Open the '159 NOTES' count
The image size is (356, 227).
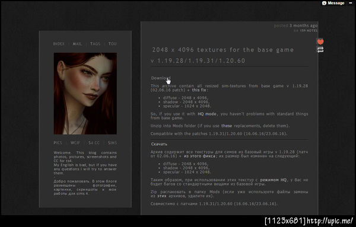click(x=309, y=31)
